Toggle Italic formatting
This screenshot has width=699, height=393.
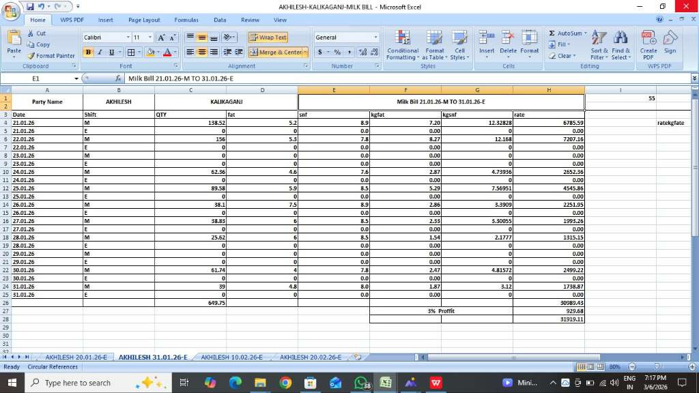tap(100, 52)
